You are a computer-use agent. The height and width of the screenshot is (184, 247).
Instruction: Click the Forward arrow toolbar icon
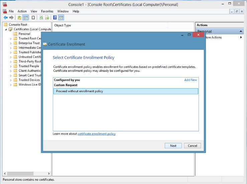11,18
